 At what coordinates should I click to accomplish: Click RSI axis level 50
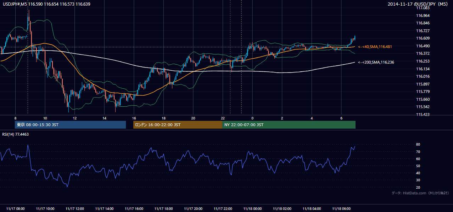[418, 166]
